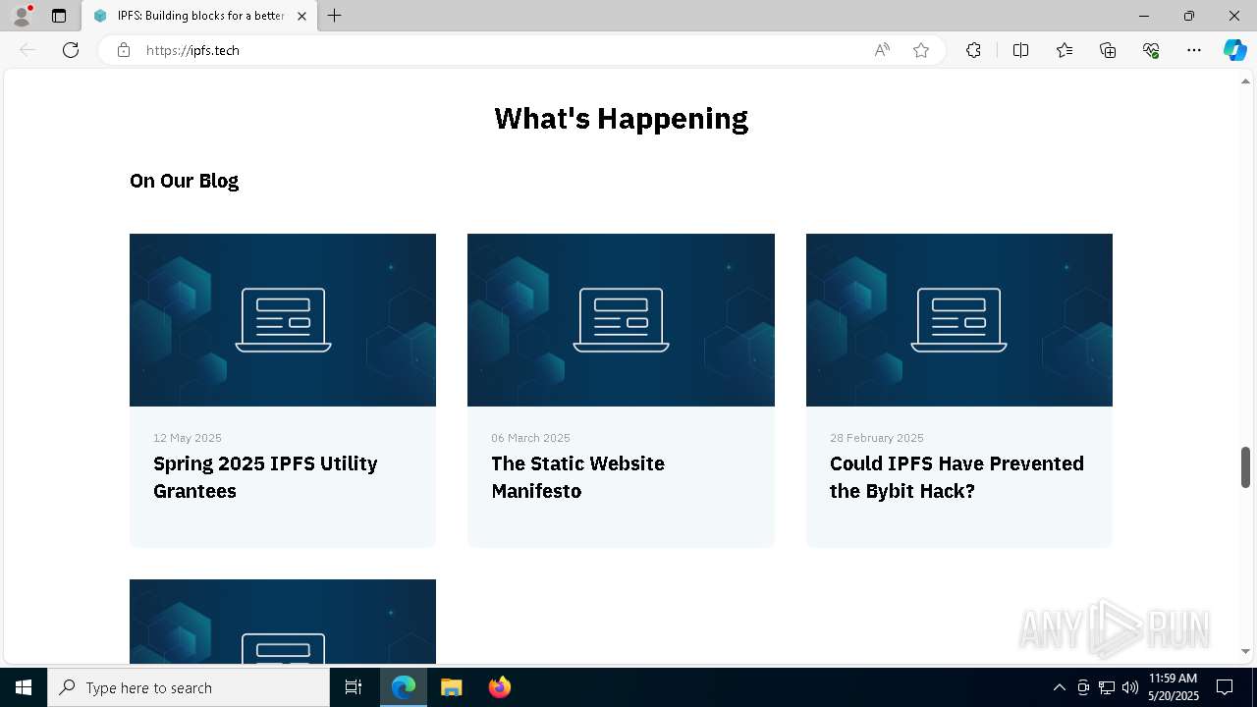Open the clock showing 11:59 AM
1257x707 pixels.
click(1173, 687)
